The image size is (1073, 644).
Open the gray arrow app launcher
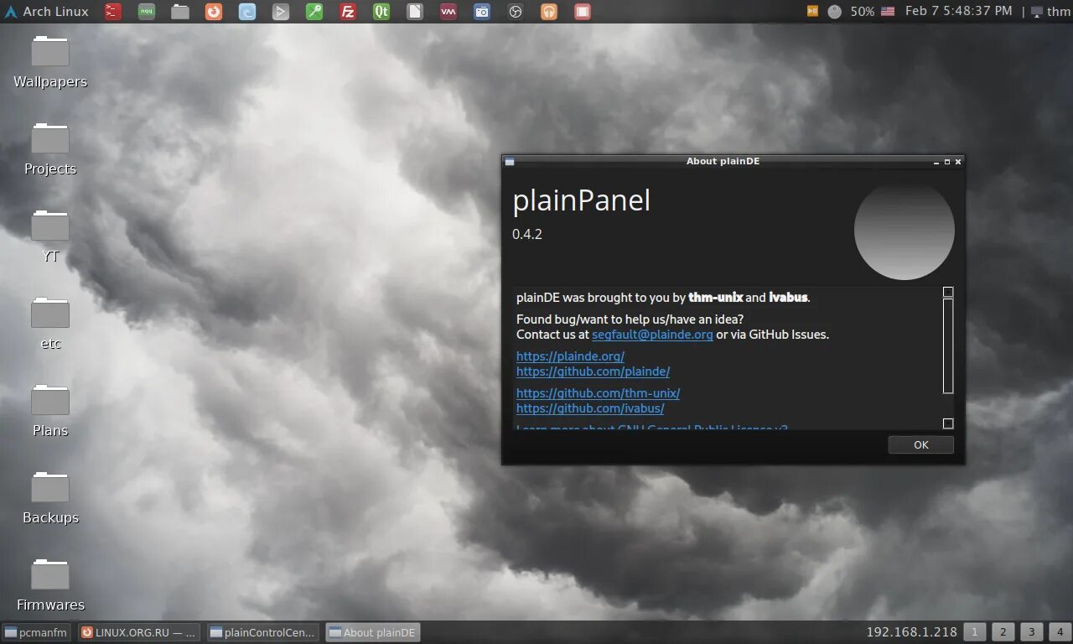[281, 12]
